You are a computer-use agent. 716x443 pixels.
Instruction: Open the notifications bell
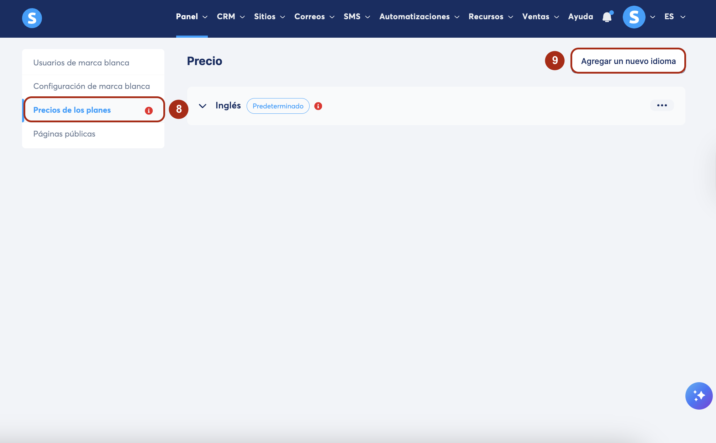tap(607, 17)
